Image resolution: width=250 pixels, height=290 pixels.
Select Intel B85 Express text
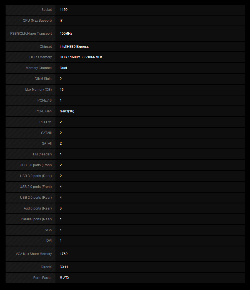click(x=74, y=47)
